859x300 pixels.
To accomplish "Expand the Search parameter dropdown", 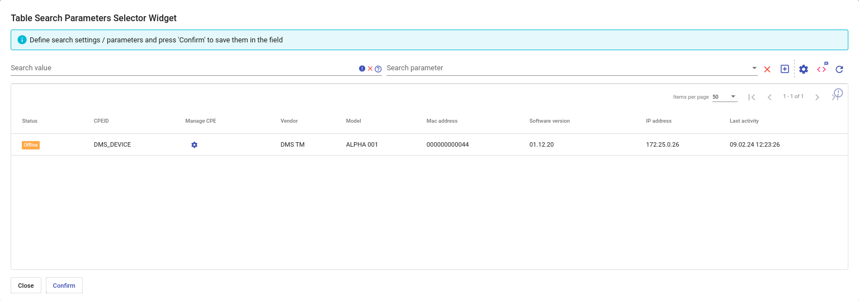I will (754, 68).
